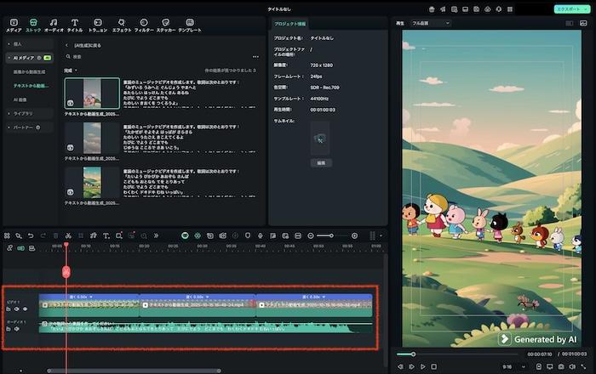Open first clip speed dropdown

pyautogui.click(x=81, y=297)
